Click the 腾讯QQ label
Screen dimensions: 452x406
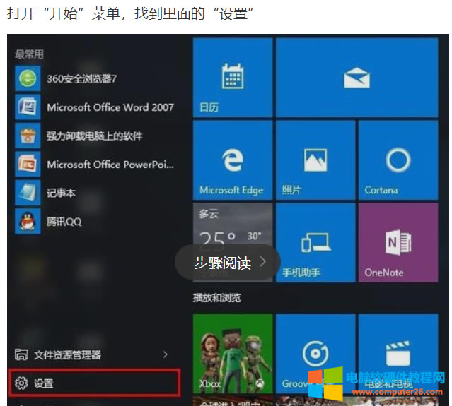(64, 222)
